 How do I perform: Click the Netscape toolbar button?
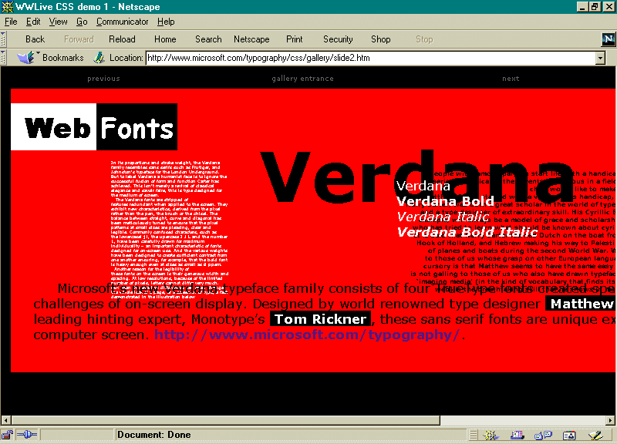tap(251, 39)
